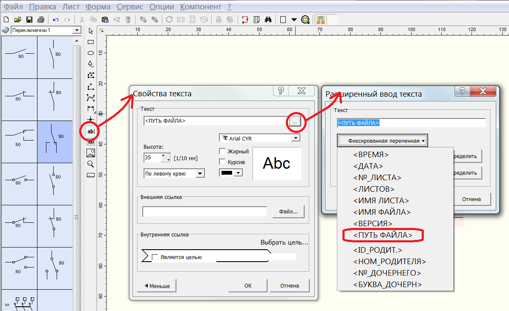Expand the Переключатели 1 library dropdown
Screen dimensions: 509x311
(77, 30)
